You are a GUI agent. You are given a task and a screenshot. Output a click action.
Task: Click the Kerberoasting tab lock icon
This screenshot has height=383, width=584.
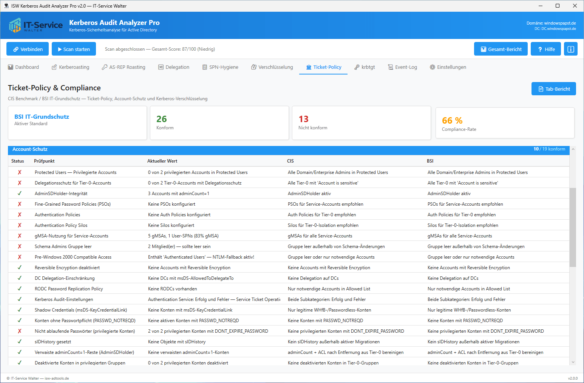point(54,67)
